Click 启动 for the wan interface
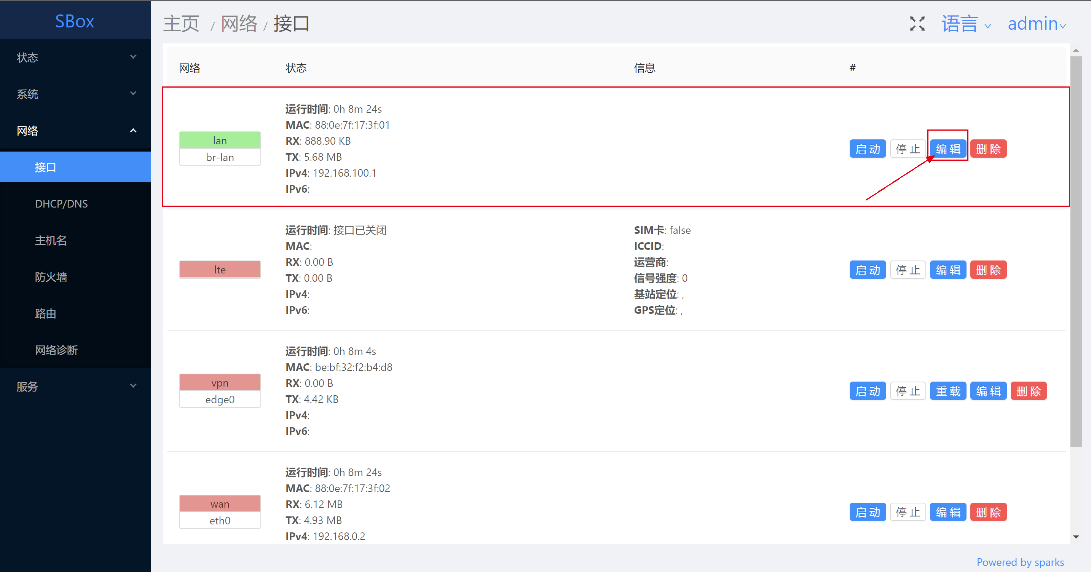Viewport: 1091px width, 572px height. pos(868,512)
